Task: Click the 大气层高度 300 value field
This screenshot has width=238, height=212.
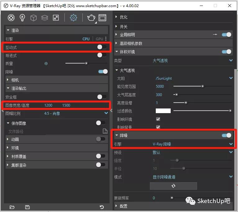Action: (159, 95)
